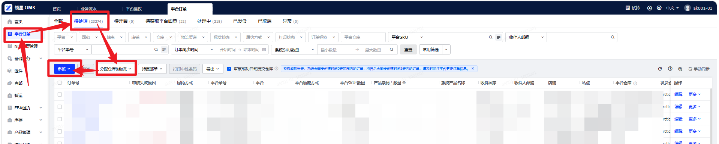This screenshot has width=719, height=144.
Task: Click the search magnifier in 收件人邮编 field
Action: click(x=613, y=37)
